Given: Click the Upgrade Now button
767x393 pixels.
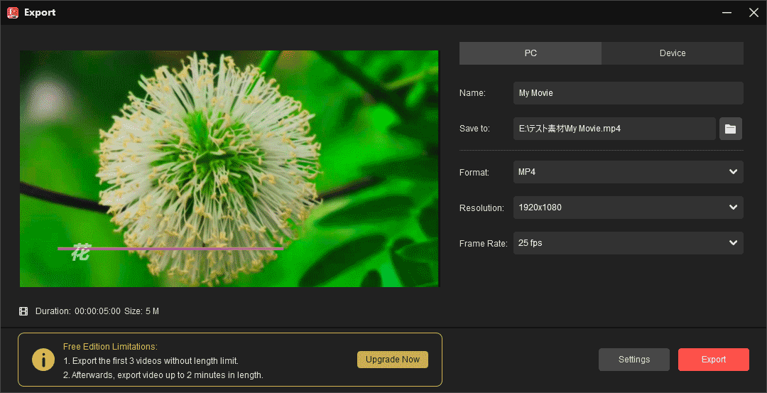Looking at the screenshot, I should 392,360.
